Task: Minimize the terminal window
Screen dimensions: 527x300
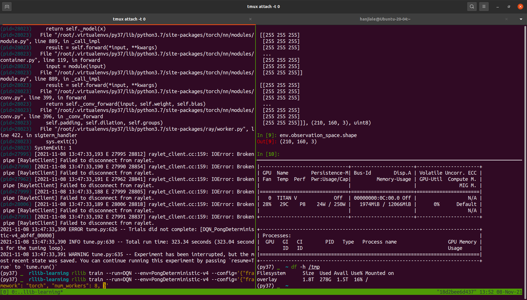Action: 498,7
